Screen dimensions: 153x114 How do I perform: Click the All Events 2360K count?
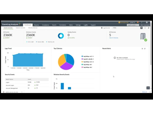8,35
